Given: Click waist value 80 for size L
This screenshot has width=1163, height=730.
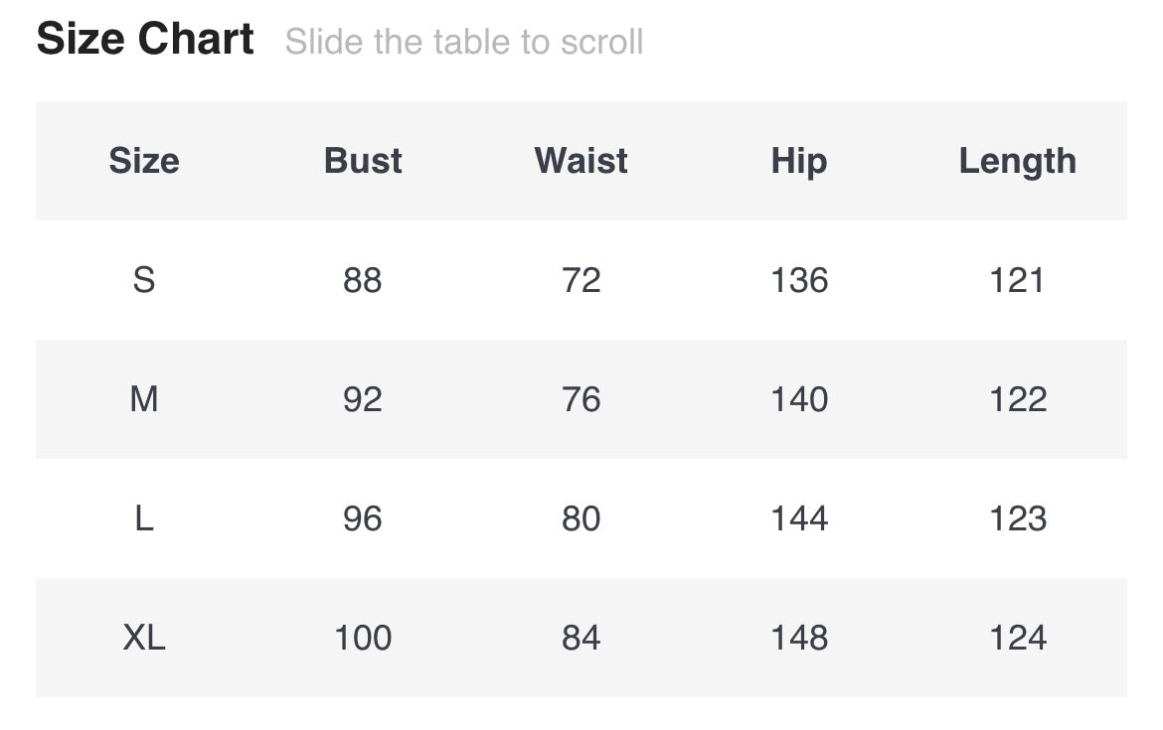Looking at the screenshot, I should tap(581, 518).
